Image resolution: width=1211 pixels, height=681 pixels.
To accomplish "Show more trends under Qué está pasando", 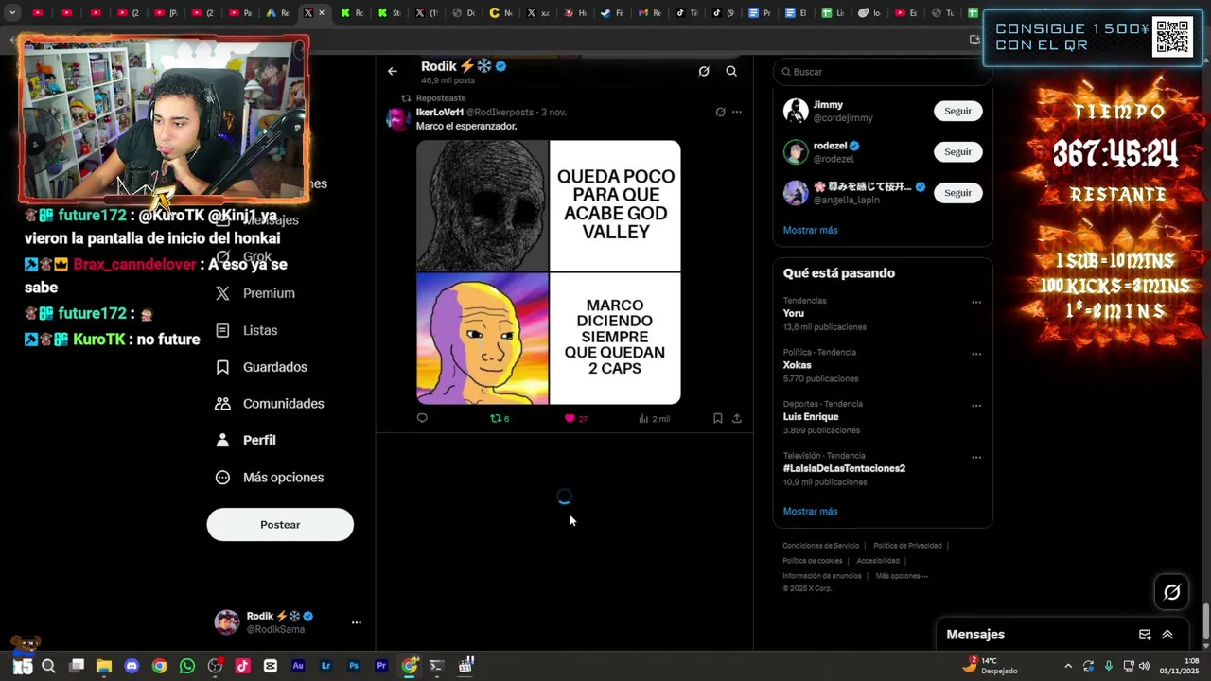I will [x=810, y=511].
